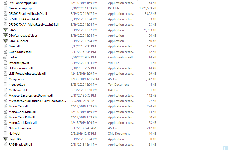
Task: Click the Mono.Cecil.dll file icon
Action: [x=5, y=106]
